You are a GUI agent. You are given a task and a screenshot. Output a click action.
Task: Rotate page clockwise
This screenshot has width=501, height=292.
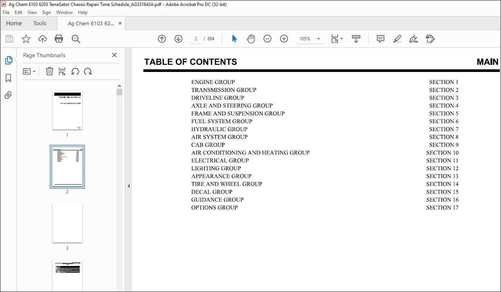pyautogui.click(x=88, y=71)
